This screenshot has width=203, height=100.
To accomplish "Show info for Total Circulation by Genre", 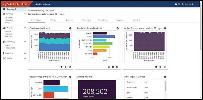I will 118,28.
